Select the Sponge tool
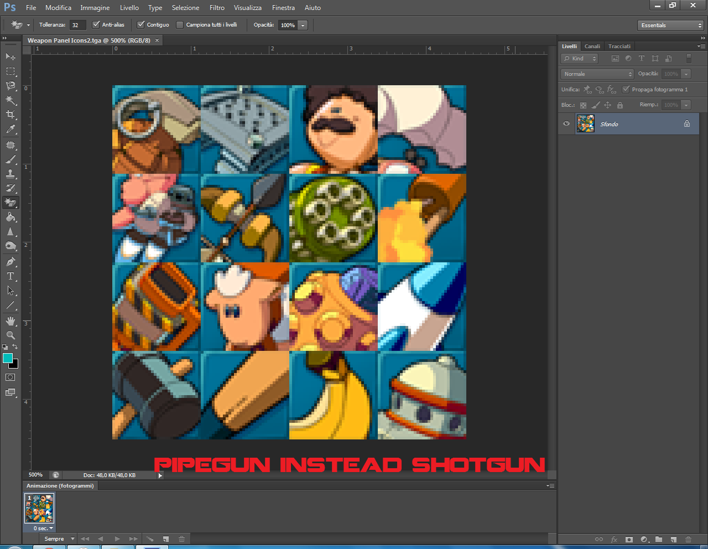The width and height of the screenshot is (708, 549). (11, 246)
